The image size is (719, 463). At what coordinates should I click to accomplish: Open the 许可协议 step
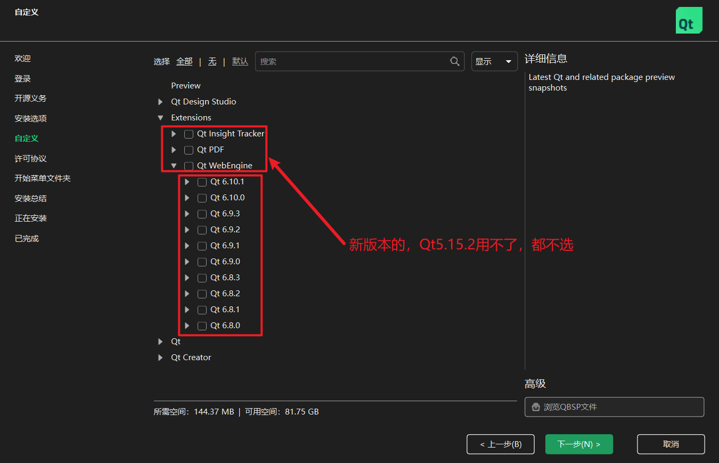tap(31, 159)
